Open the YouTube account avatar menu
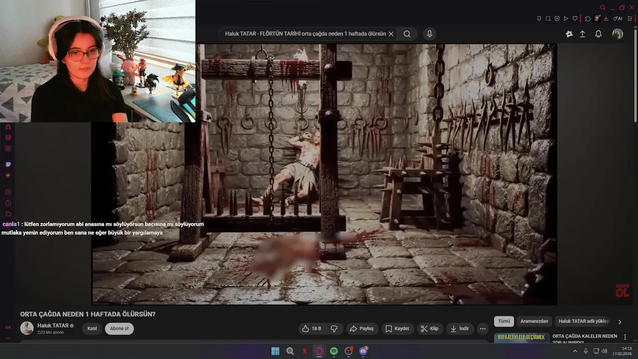This screenshot has width=638, height=359. (x=618, y=34)
